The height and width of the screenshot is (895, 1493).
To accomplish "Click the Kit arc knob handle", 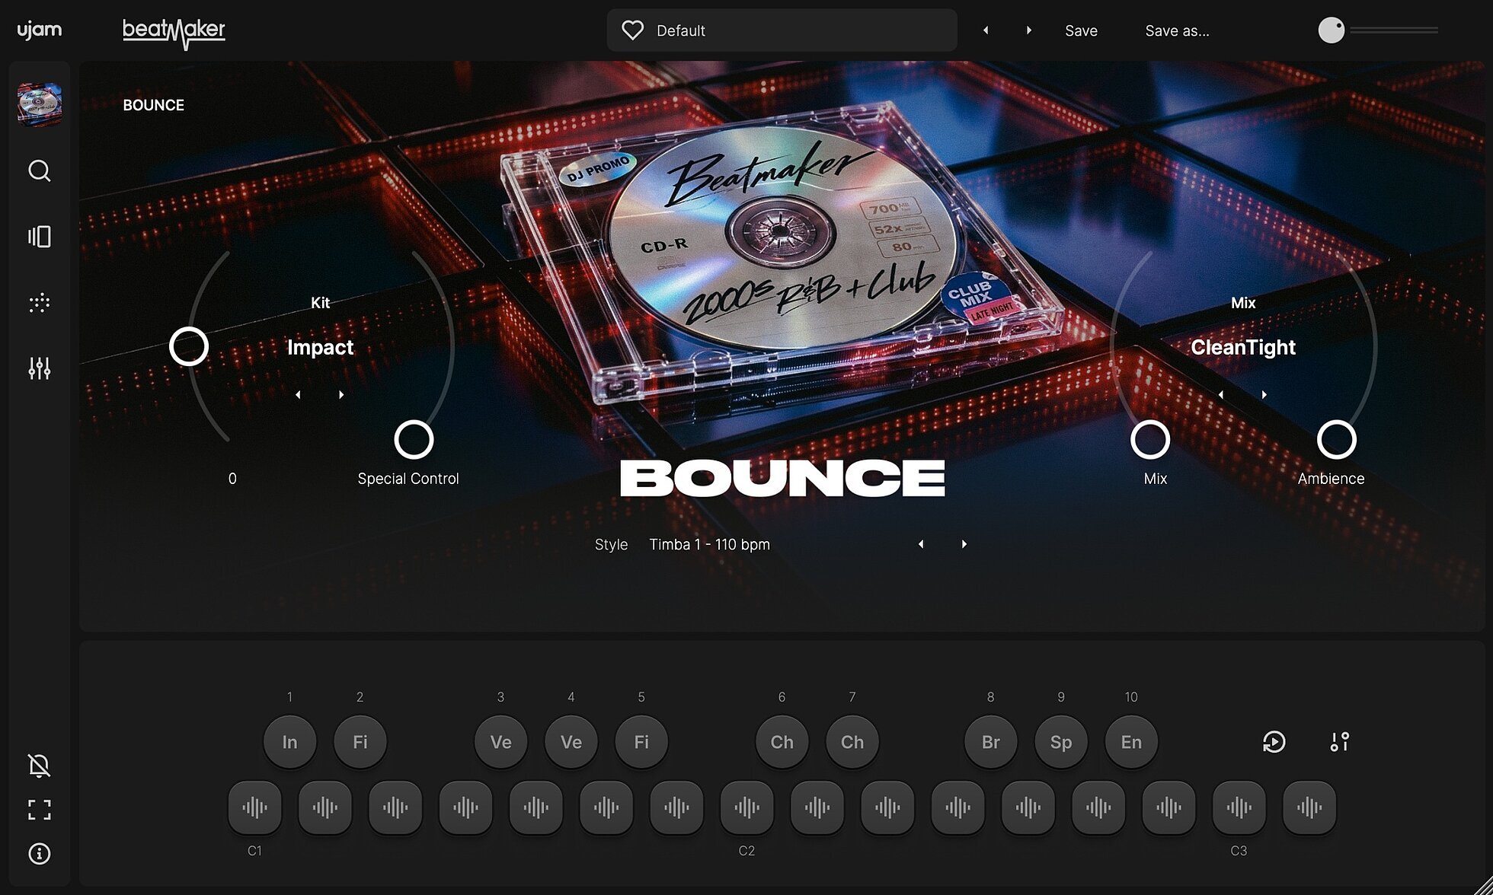I will 189,347.
